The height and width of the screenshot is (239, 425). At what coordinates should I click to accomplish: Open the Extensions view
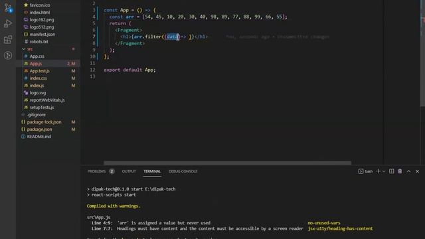pyautogui.click(x=8, y=40)
